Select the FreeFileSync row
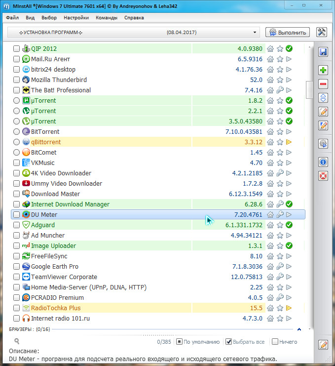 coord(158,256)
